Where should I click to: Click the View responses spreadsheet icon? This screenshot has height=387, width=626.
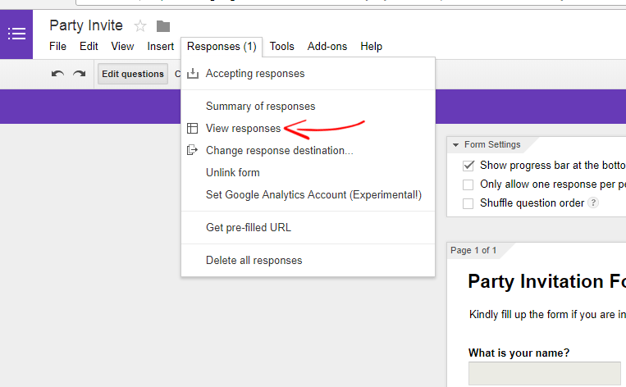click(x=193, y=129)
